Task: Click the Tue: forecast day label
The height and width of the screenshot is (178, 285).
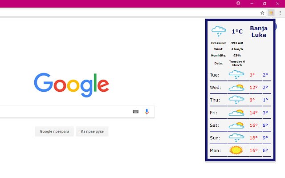Action: 215,75
